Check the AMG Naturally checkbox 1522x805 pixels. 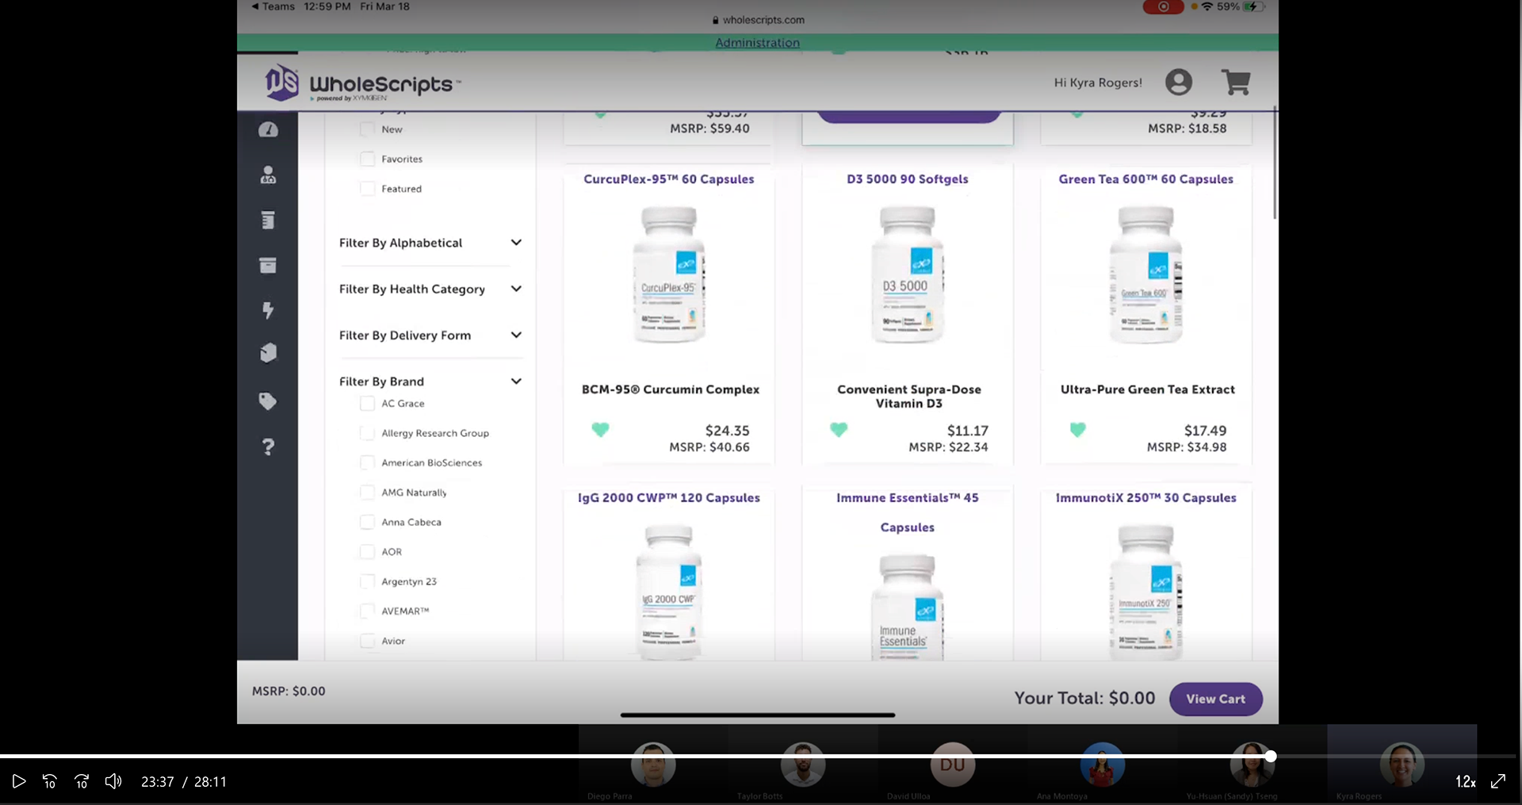tap(367, 493)
